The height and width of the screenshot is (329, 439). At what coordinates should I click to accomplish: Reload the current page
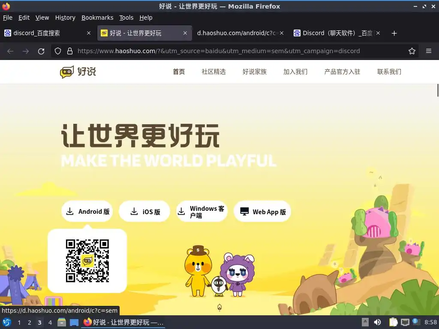(x=41, y=51)
